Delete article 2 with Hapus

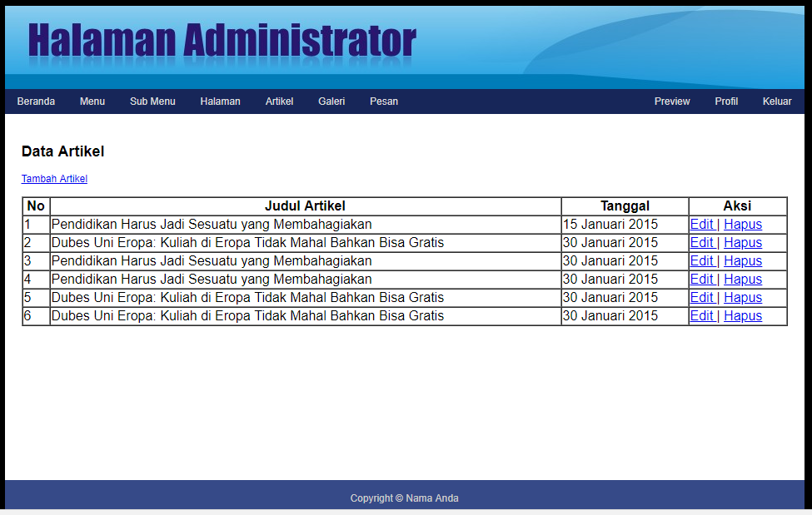point(743,243)
